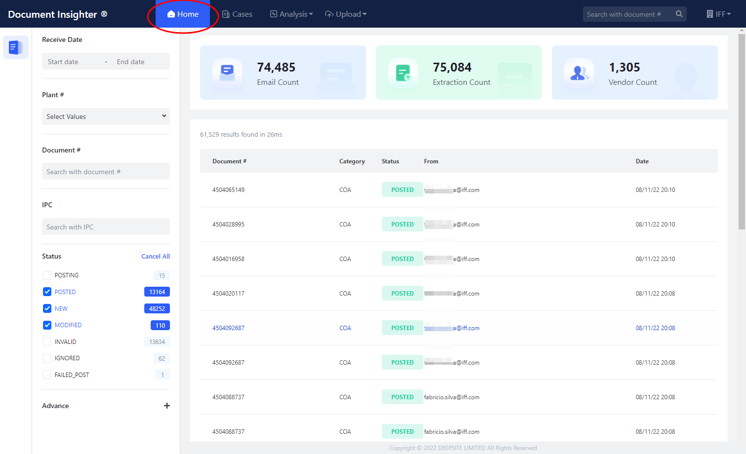This screenshot has width=746, height=454.
Task: Click Cancel All status filters link
Action: (155, 256)
